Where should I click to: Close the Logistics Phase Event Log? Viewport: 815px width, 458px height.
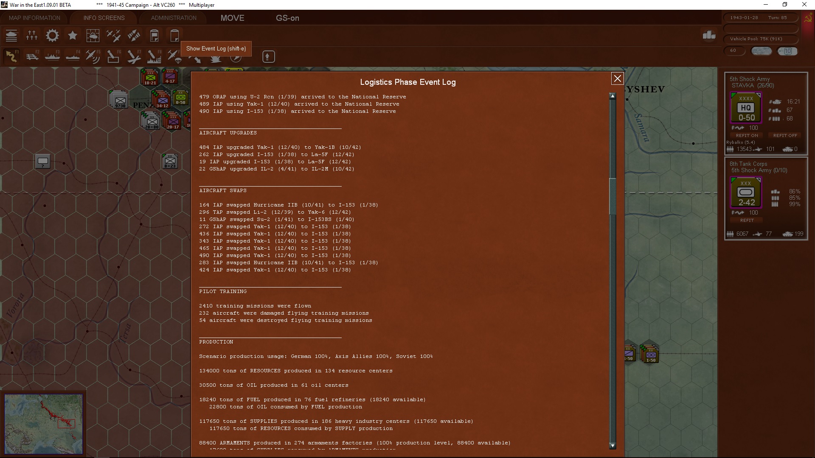[x=617, y=78]
